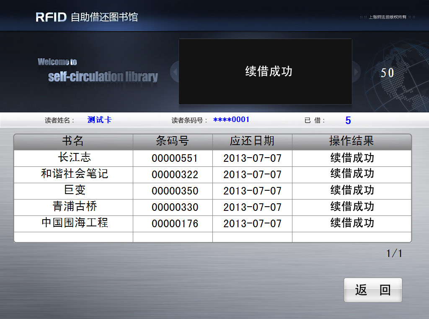429x319 pixels.
Task: Select the row for 巨变
Action: coord(73,191)
